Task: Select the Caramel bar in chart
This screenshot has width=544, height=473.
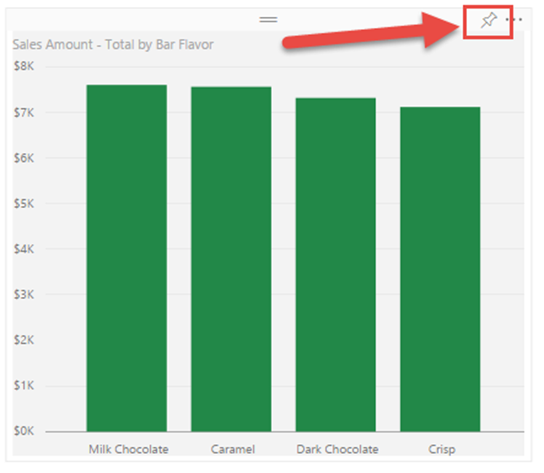Action: [x=231, y=259]
